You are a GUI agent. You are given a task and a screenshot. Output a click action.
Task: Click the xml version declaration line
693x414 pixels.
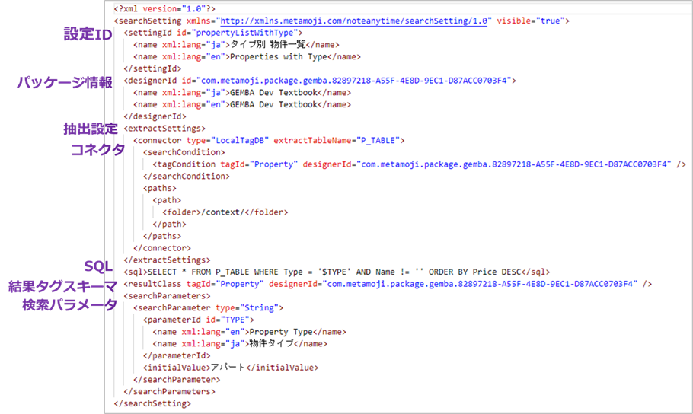click(x=153, y=8)
